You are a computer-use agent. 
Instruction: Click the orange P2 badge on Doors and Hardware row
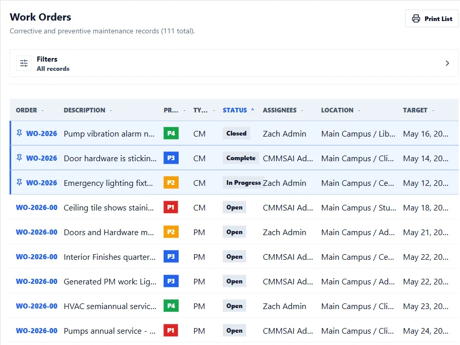pyautogui.click(x=171, y=232)
